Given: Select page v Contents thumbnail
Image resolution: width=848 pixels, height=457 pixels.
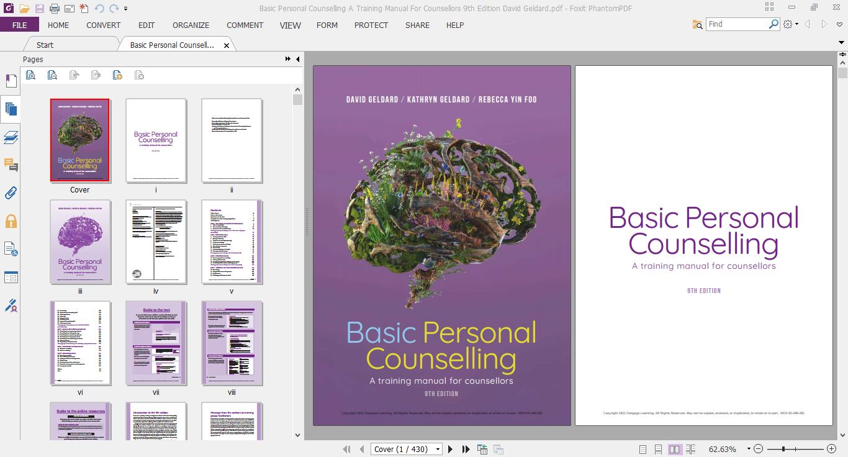Looking at the screenshot, I should [232, 242].
